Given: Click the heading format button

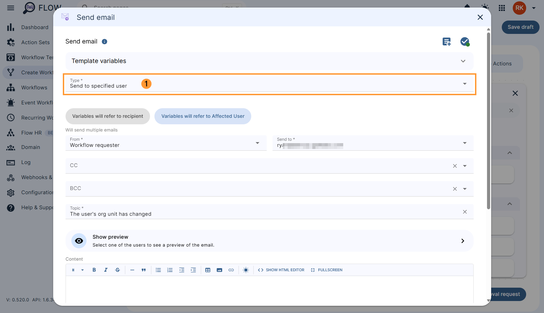Looking at the screenshot, I should pyautogui.click(x=73, y=270).
